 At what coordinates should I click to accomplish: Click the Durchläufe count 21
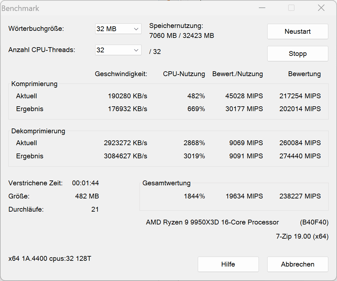(95, 209)
